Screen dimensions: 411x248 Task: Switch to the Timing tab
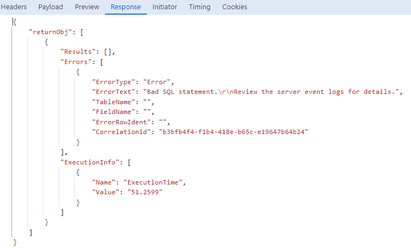(x=199, y=7)
